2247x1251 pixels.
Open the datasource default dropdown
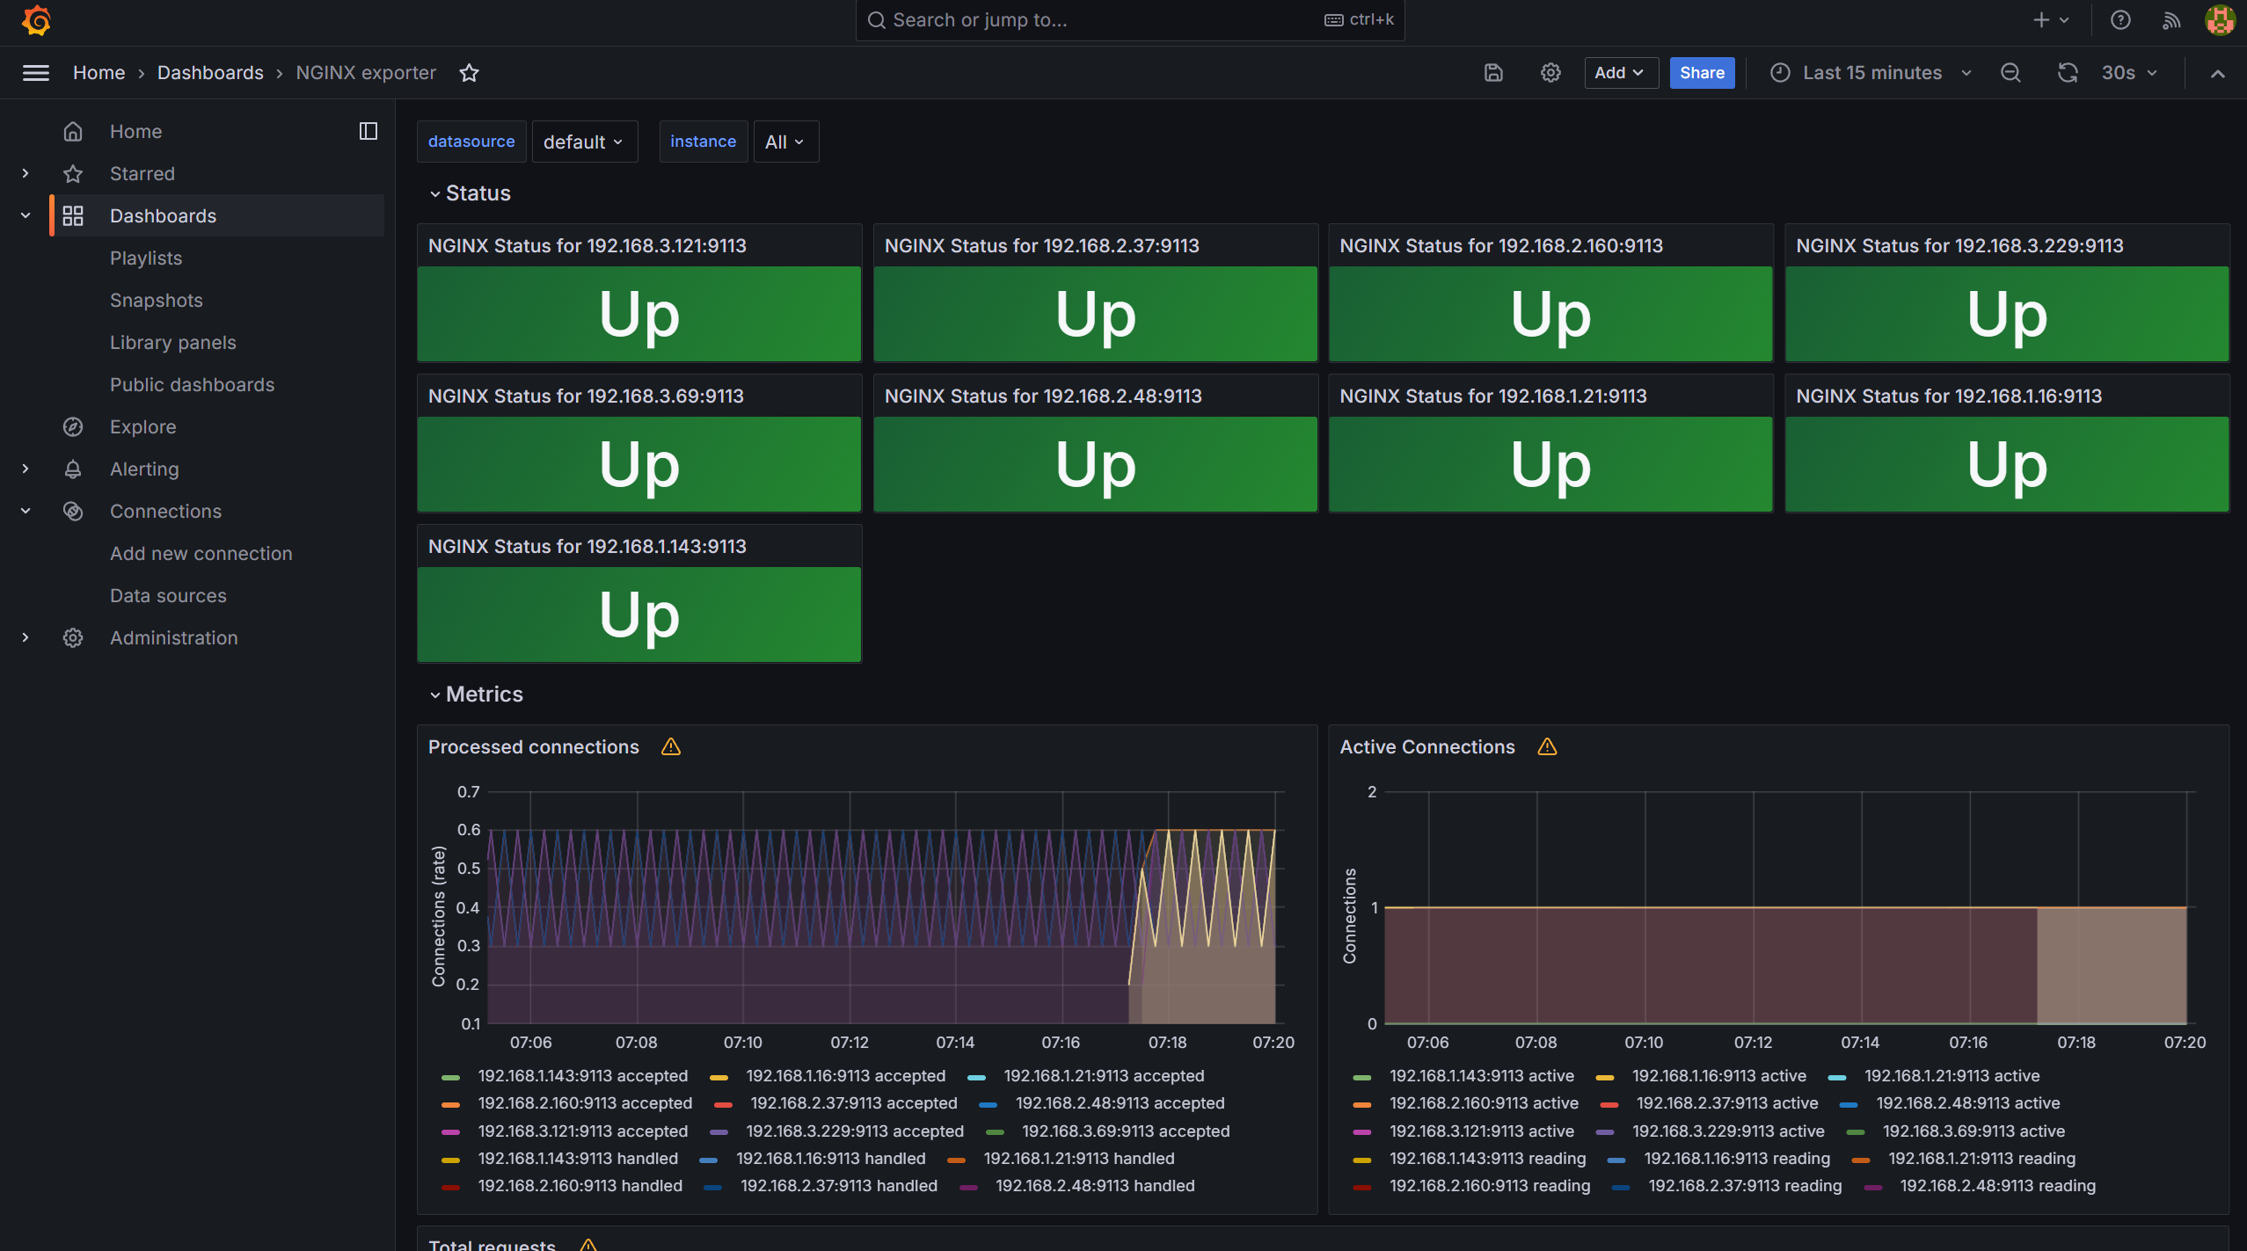[583, 142]
